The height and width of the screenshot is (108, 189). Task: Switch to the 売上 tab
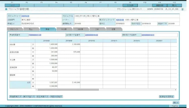click(31, 29)
